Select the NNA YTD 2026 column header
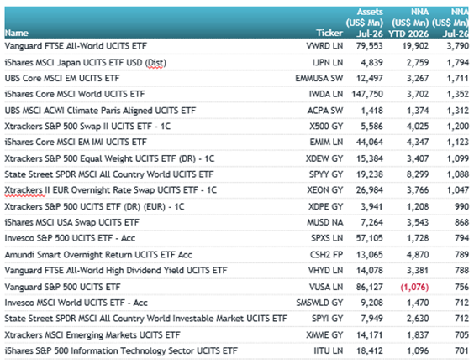 tap(408, 23)
